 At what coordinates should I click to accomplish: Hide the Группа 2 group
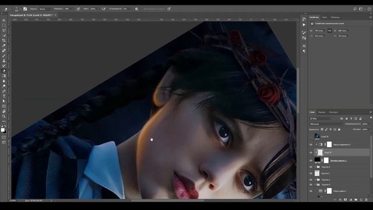[311, 167]
